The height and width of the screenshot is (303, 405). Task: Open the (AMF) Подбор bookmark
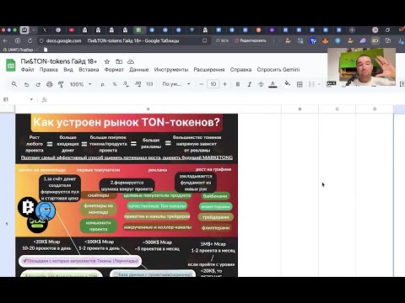pyautogui.click(x=19, y=50)
